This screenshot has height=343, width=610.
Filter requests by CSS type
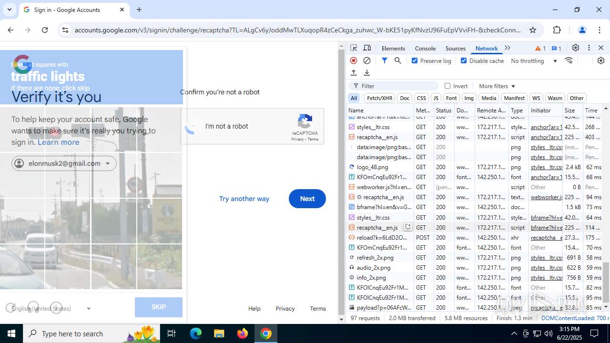[x=421, y=98]
